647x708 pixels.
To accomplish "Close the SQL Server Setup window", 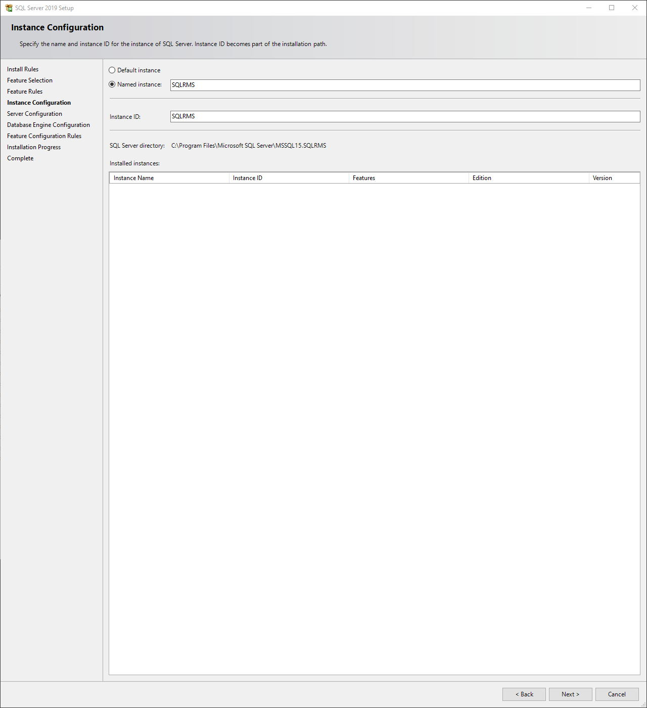I will (635, 8).
